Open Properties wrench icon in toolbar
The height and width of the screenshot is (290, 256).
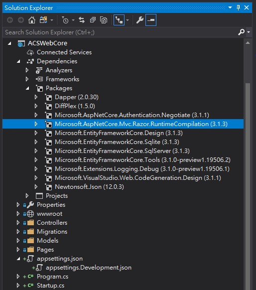(140, 20)
